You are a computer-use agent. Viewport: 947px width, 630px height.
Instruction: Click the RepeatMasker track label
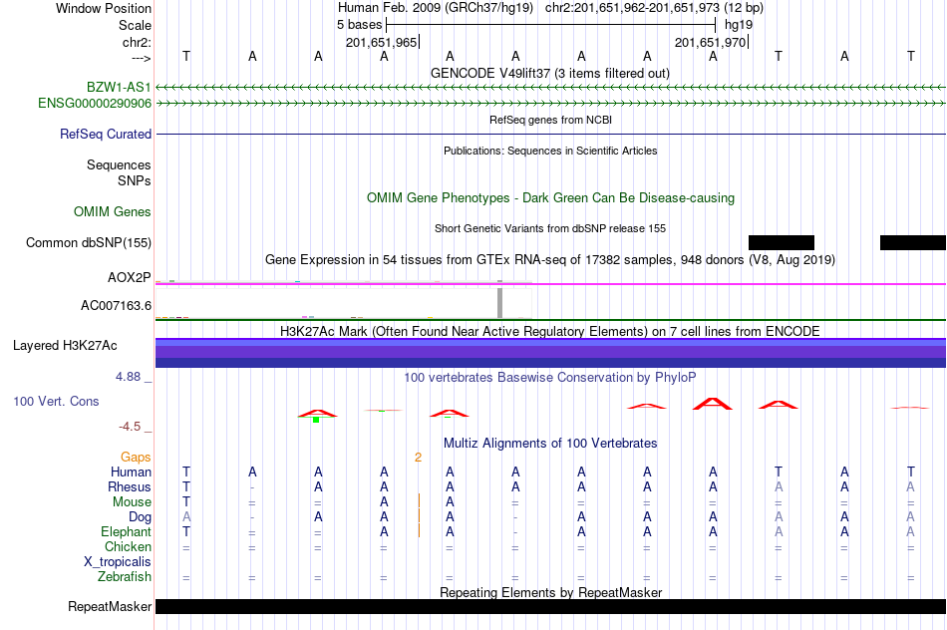click(110, 606)
